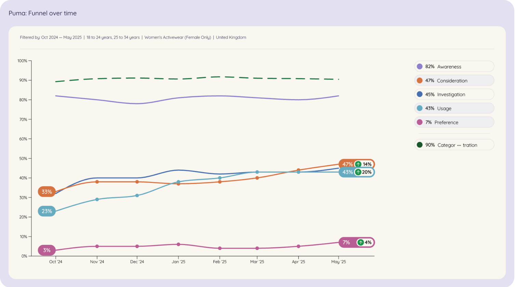The image size is (515, 287).
Task: Click Preference data point at Jan '25
Action: [179, 245]
